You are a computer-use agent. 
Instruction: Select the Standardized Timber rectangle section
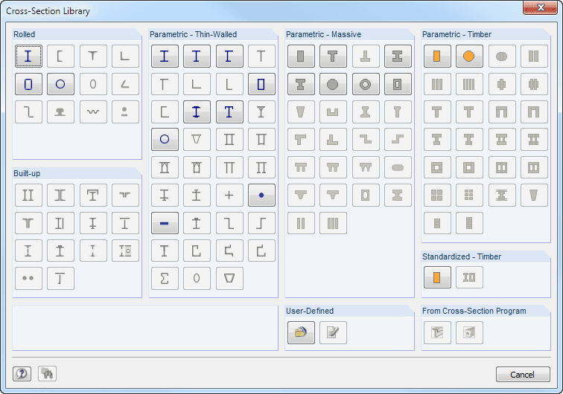coord(437,277)
